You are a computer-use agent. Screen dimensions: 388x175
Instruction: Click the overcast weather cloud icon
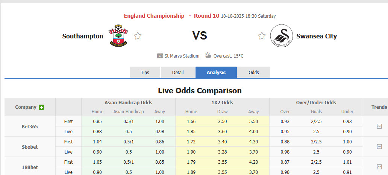coord(208,55)
